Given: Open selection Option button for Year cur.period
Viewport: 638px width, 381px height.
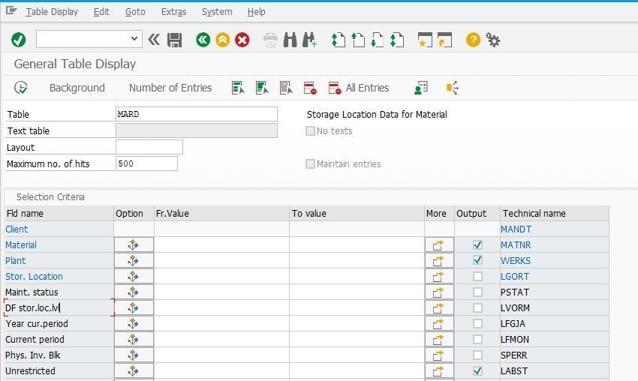Looking at the screenshot, I should tap(134, 324).
